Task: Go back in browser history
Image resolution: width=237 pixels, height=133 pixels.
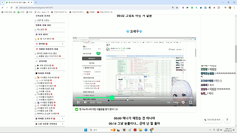Action: click(3, 8)
